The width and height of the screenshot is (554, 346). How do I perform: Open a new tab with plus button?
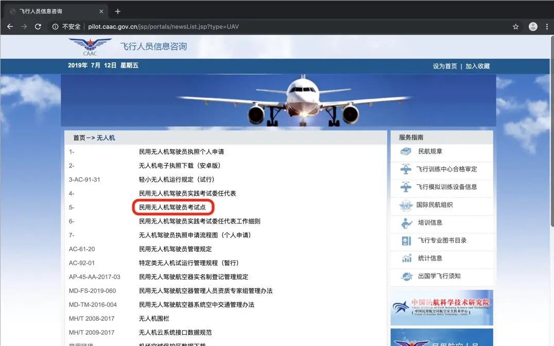tap(118, 11)
